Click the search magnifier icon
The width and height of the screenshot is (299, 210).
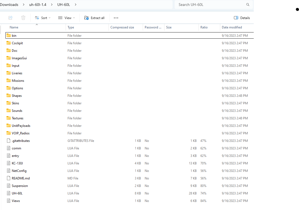pyautogui.click(x=248, y=5)
